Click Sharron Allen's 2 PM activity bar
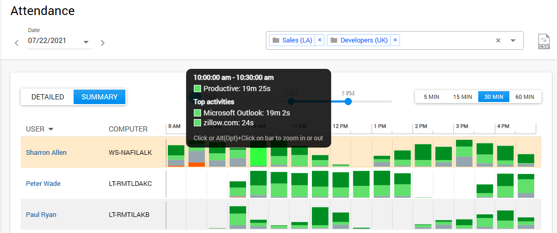557x233 pixels. click(x=423, y=155)
